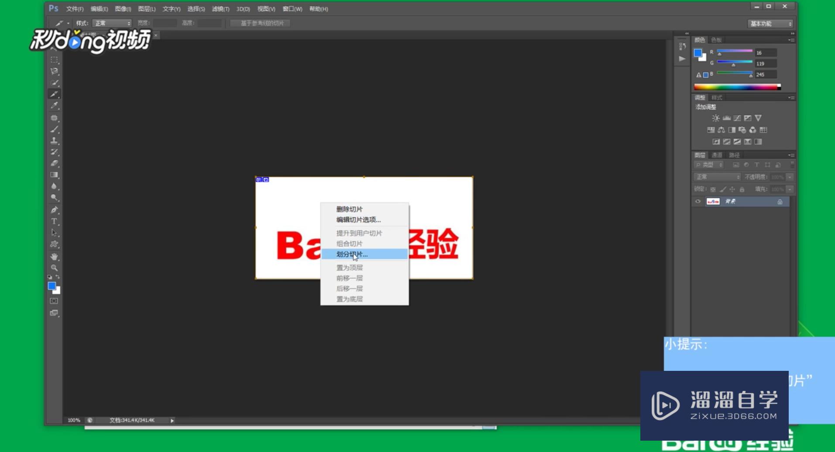Select the Pen tool
Image resolution: width=835 pixels, height=452 pixels.
54,210
